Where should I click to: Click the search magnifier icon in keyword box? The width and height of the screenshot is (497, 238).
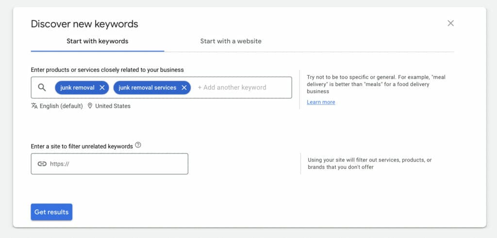pos(42,87)
